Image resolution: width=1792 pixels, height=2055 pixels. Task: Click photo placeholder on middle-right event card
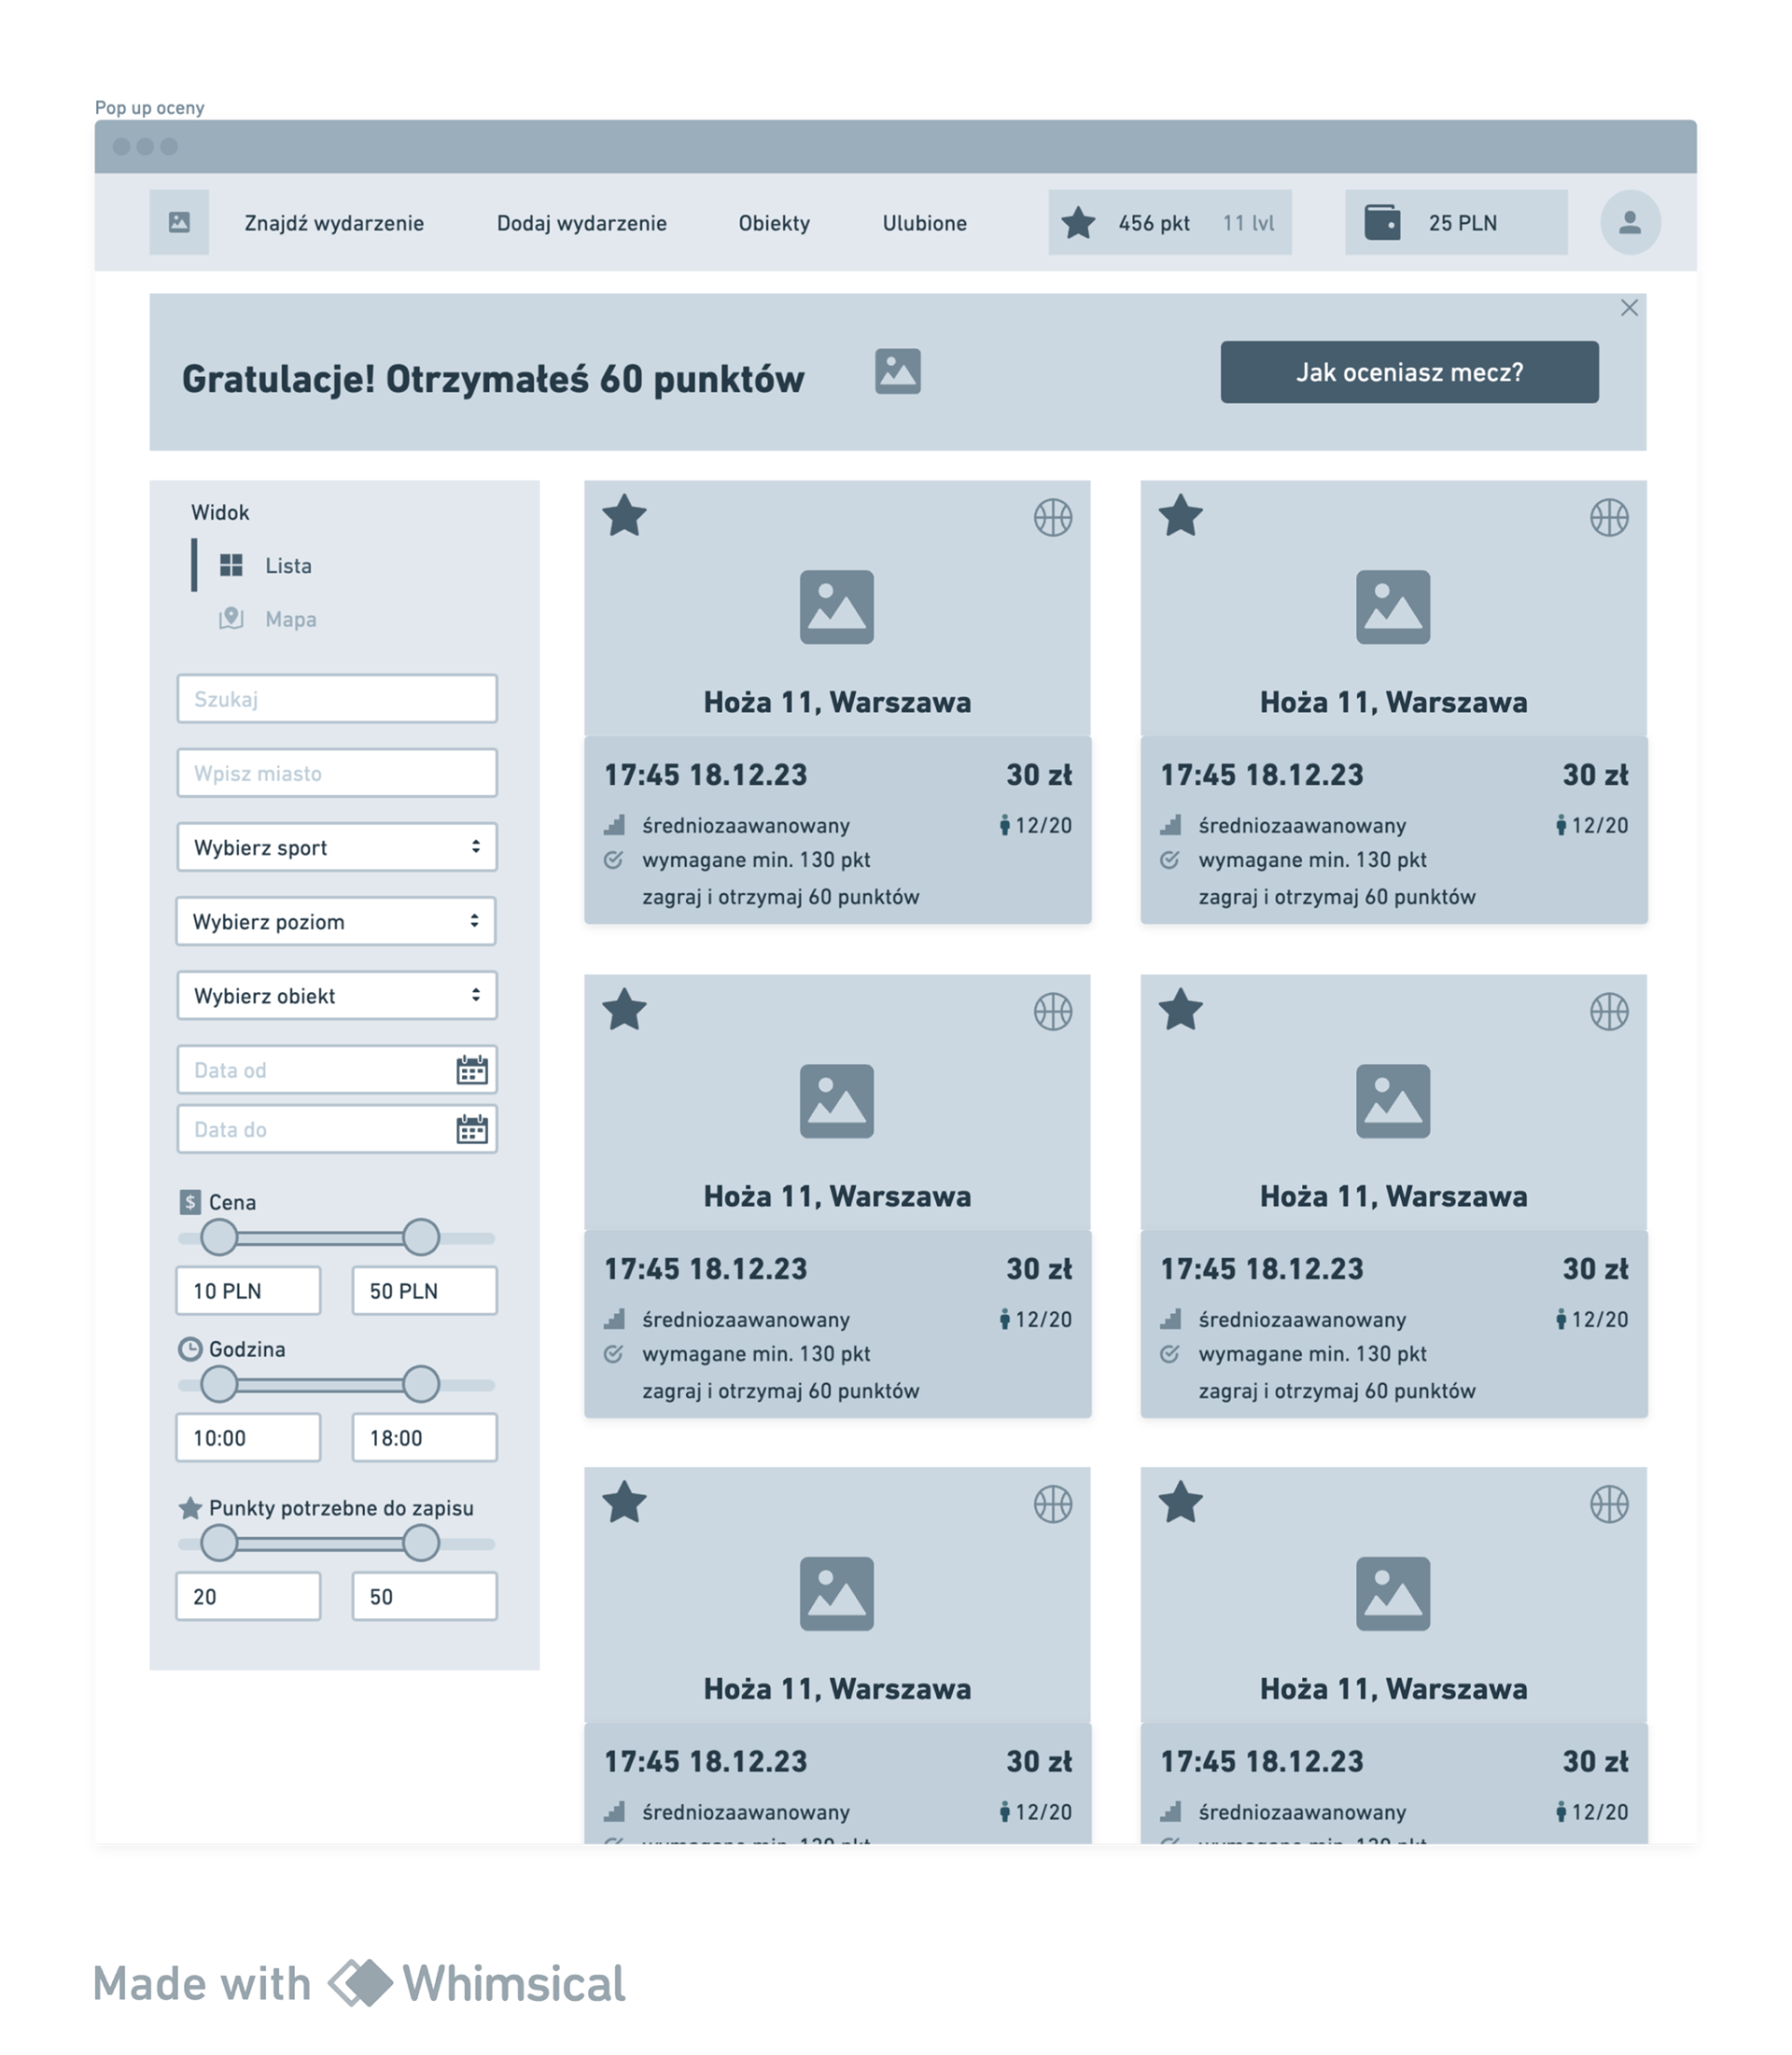point(1393,1101)
